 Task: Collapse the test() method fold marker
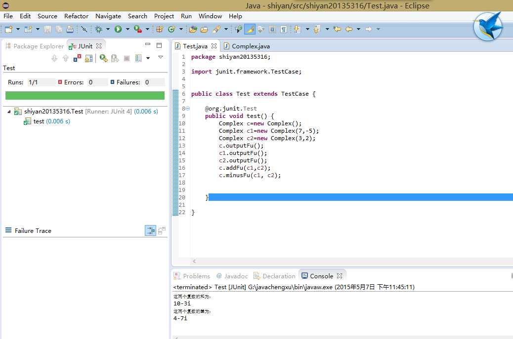(x=187, y=109)
